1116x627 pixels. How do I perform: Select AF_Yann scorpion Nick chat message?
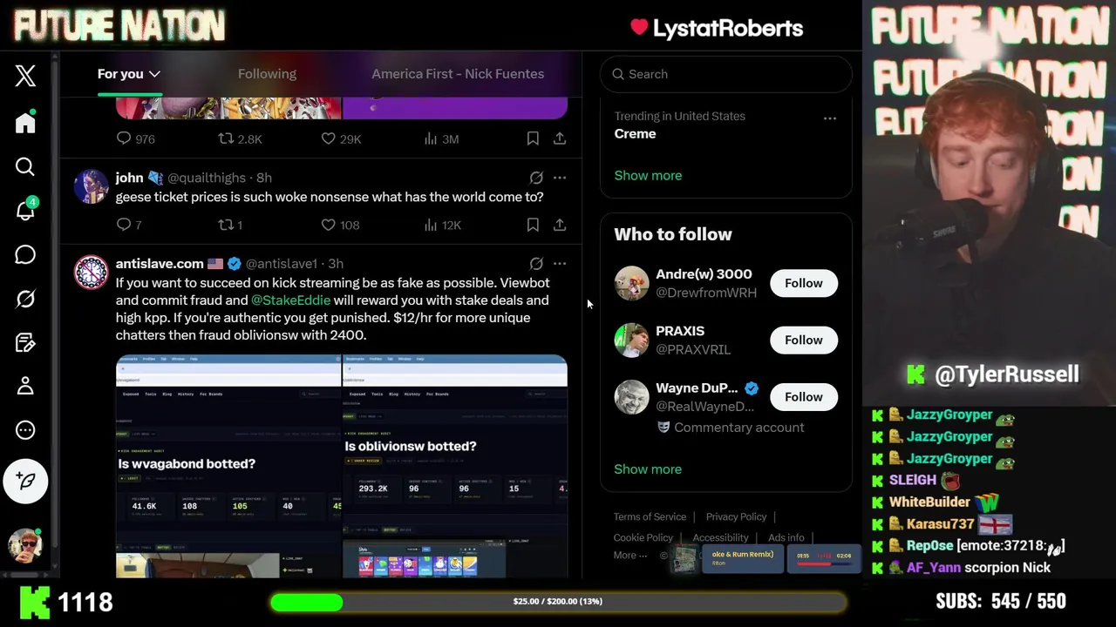pos(963,568)
